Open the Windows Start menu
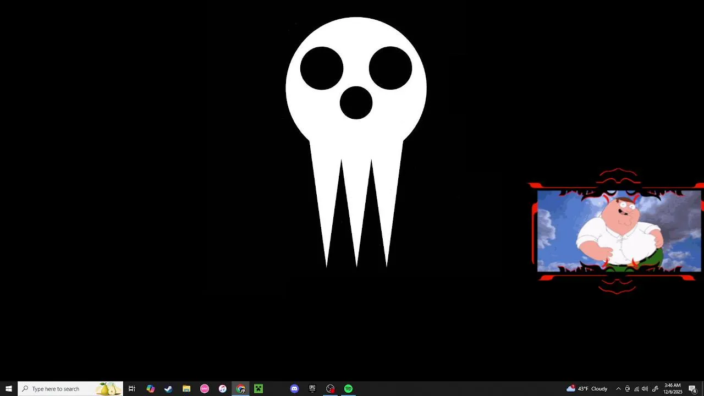The height and width of the screenshot is (396, 704). click(9, 389)
